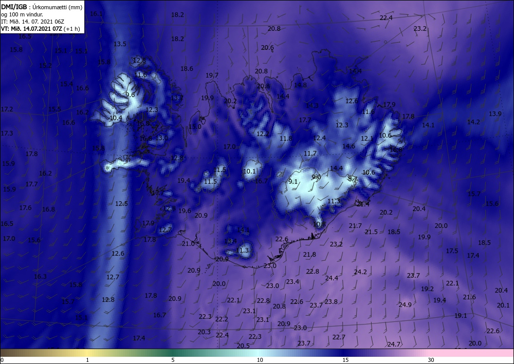Click the map value 19.6

click(x=185, y=210)
